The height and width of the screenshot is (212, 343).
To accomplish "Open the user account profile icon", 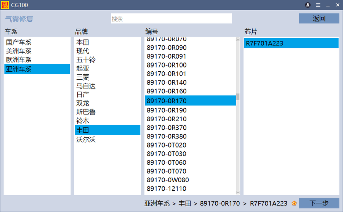I will pos(308,5).
